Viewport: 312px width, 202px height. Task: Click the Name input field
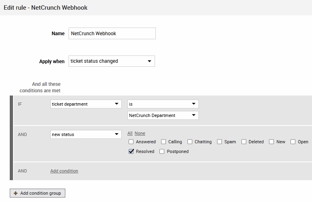tap(112, 34)
